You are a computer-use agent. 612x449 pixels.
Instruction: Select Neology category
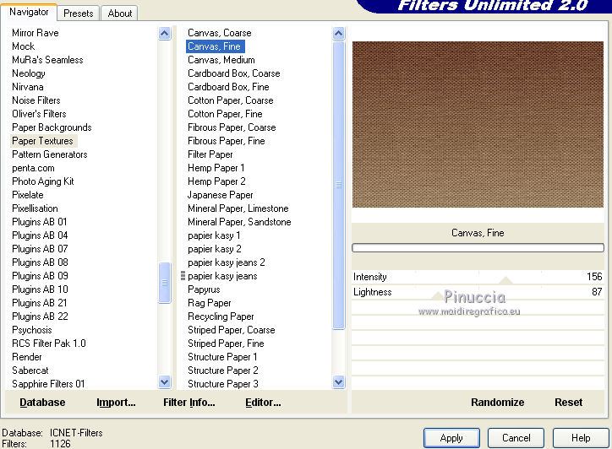(x=29, y=73)
